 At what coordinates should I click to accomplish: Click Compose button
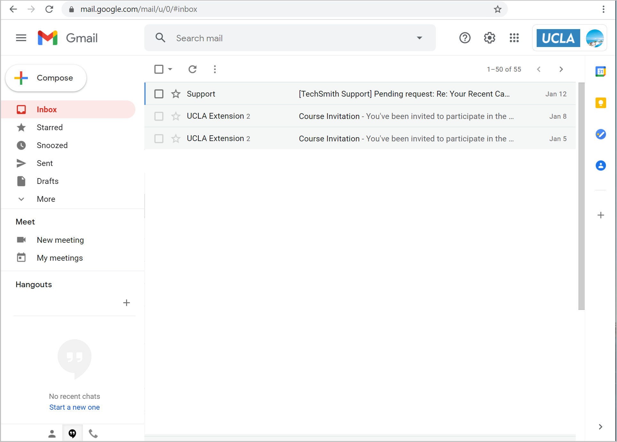point(46,78)
